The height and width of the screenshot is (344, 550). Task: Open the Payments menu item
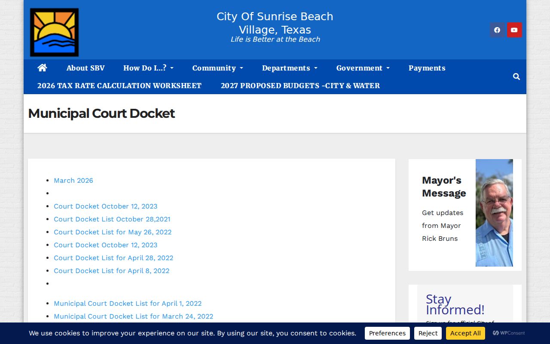coord(427,68)
